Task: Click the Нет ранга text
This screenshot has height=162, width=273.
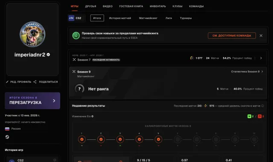Action: point(99,89)
